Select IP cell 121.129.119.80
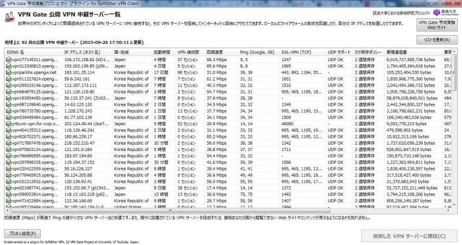Viewport: 462px width, 245px height. 79,92
